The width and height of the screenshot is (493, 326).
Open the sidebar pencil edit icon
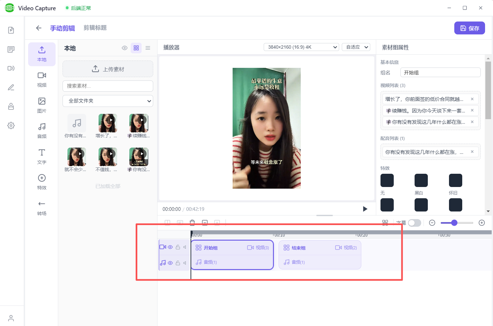pyautogui.click(x=11, y=87)
